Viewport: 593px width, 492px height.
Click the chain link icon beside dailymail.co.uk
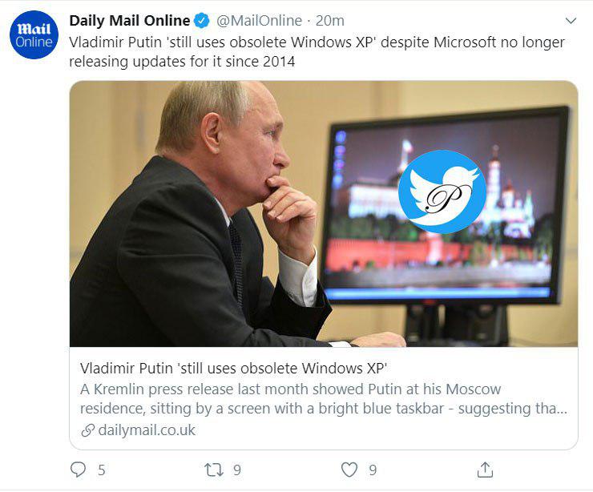(87, 430)
